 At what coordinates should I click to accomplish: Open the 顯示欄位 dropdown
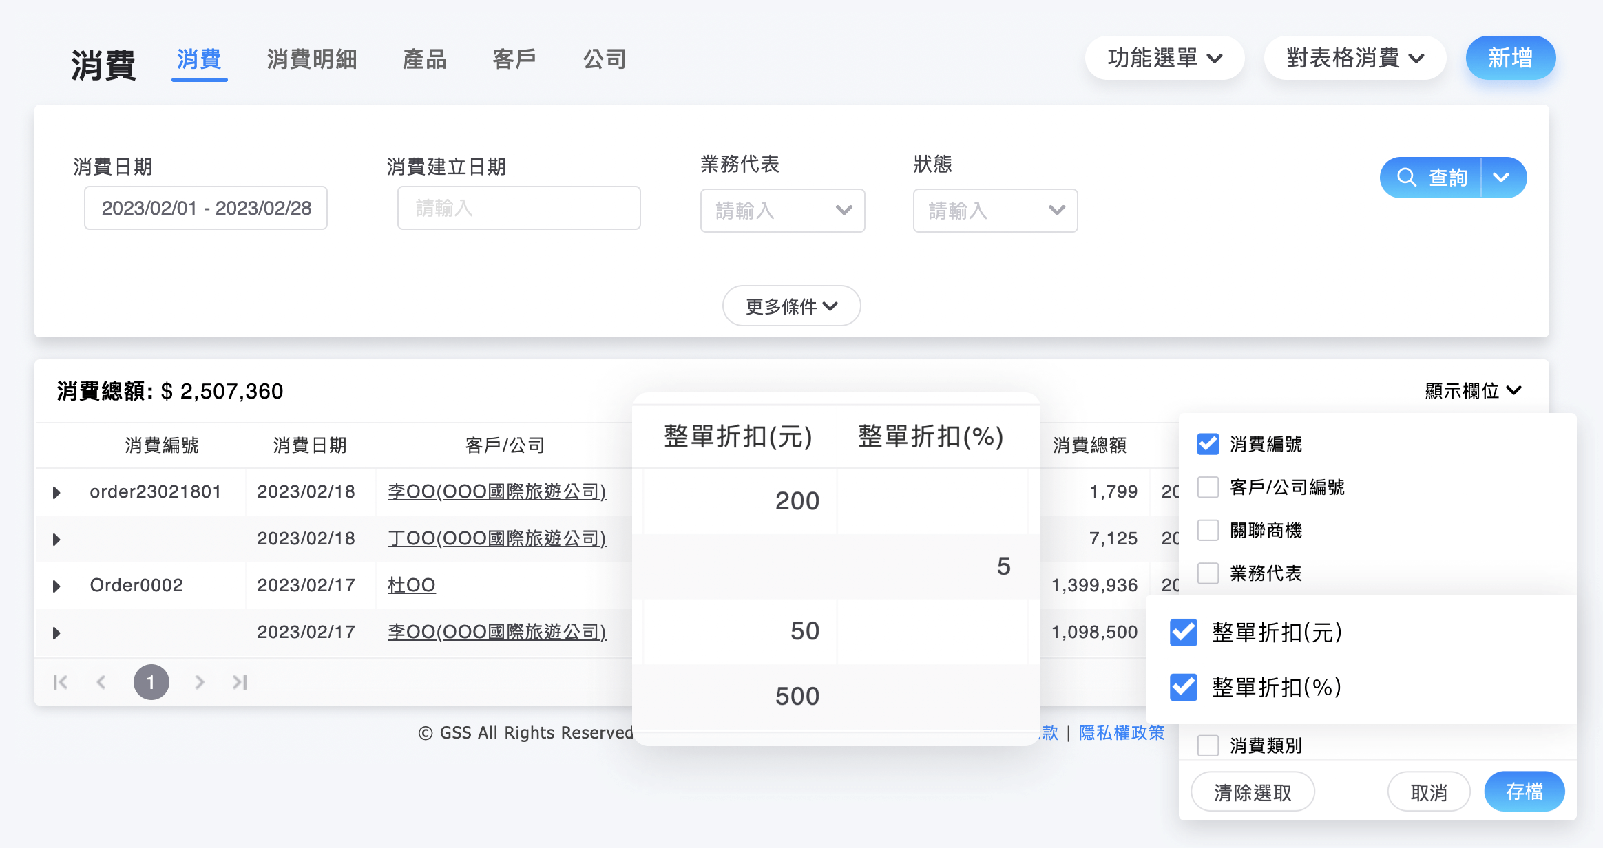click(x=1474, y=390)
